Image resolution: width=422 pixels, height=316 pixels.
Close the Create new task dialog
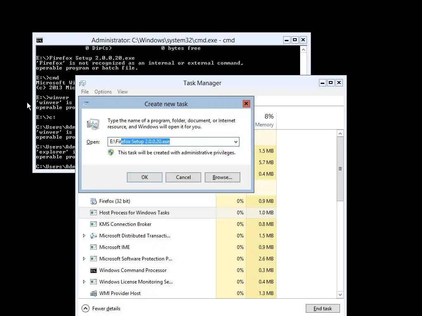pos(246,104)
